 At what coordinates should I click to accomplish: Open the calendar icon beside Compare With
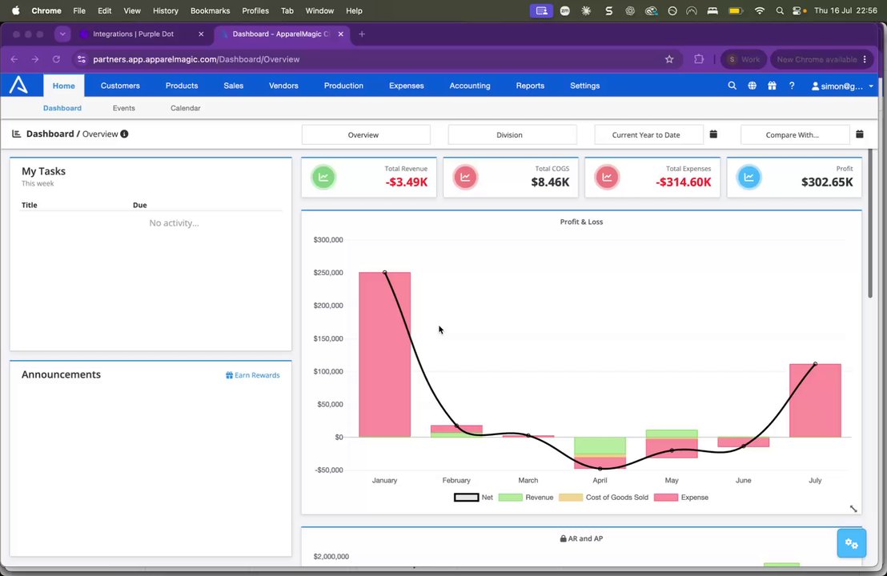pyautogui.click(x=859, y=134)
